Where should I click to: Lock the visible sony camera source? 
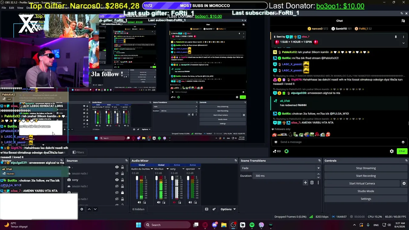pyautogui.click(x=122, y=180)
